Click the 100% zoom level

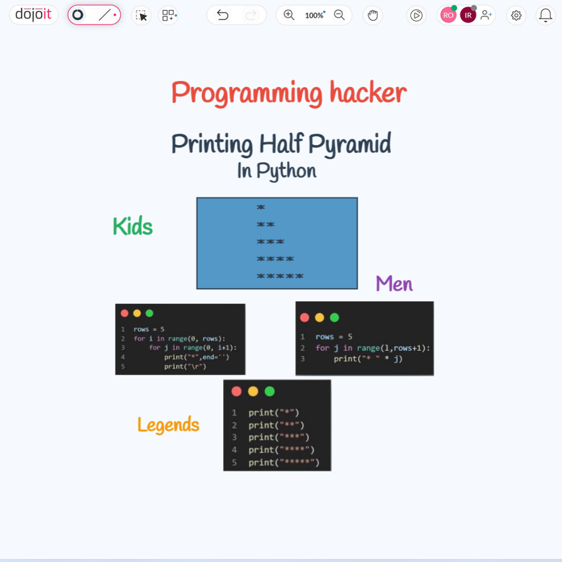click(314, 16)
